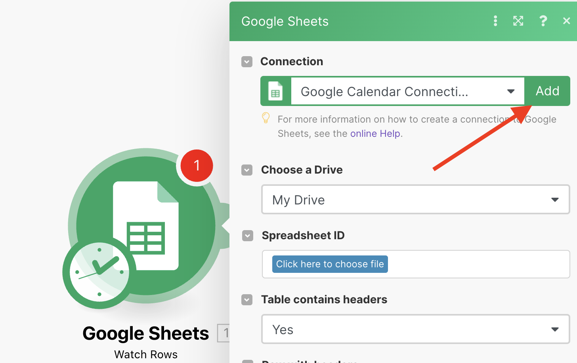Collapse the Connection section toggle

(247, 62)
